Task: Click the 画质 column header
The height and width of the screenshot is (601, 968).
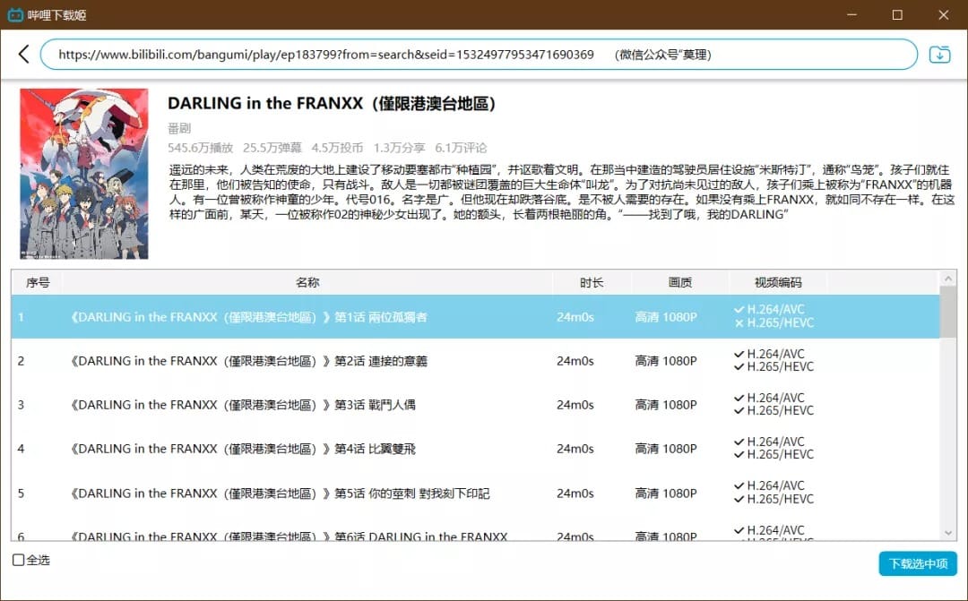Action: (x=680, y=282)
